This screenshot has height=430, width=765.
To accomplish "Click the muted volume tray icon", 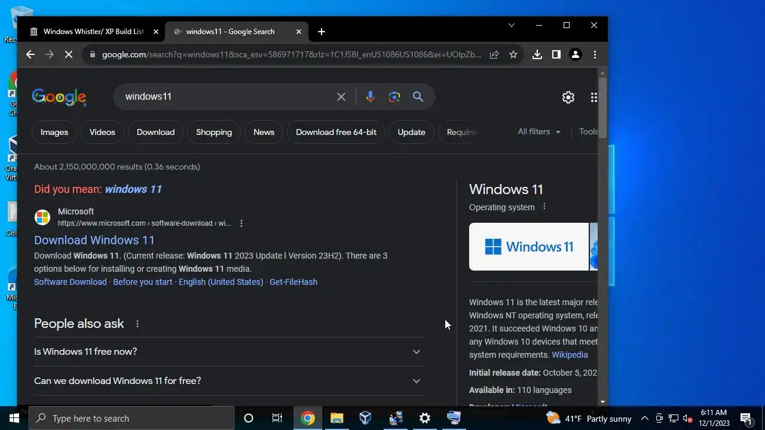I will [x=688, y=418].
